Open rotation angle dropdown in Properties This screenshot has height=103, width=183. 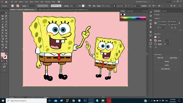165,28
